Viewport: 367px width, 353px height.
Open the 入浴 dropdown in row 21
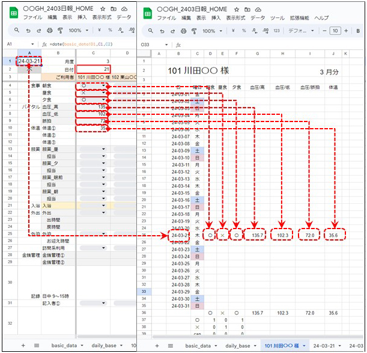[x=103, y=206]
